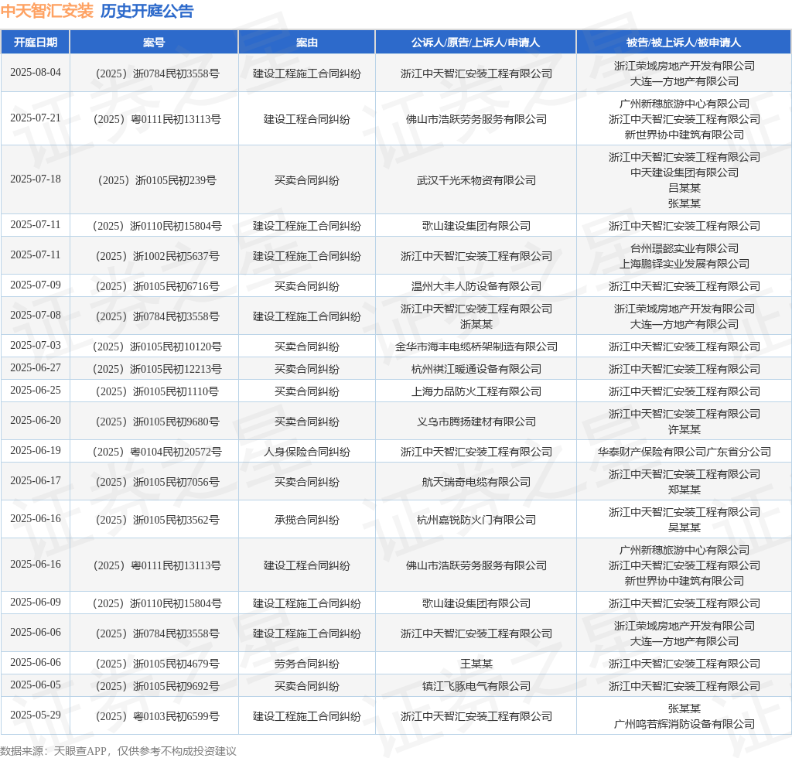792x758 pixels.
Task: Click plaintiff 温州大丰人防设备有限公司
Action: click(x=476, y=286)
